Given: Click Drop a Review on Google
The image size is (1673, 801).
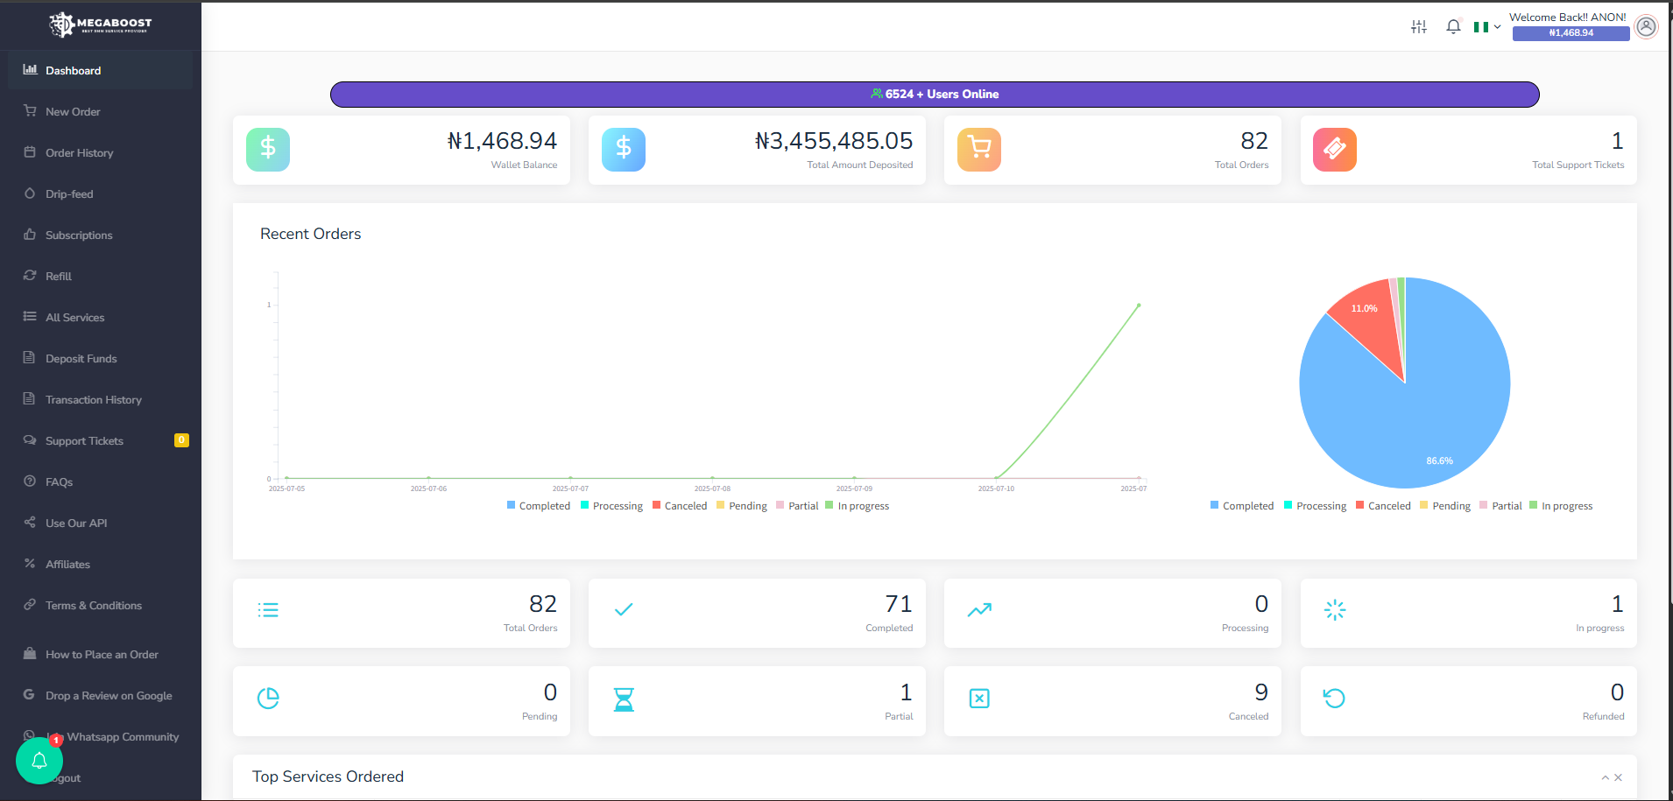Looking at the screenshot, I should (x=109, y=695).
